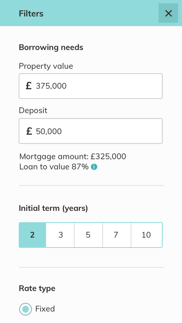Click the Filters header title

point(31,14)
